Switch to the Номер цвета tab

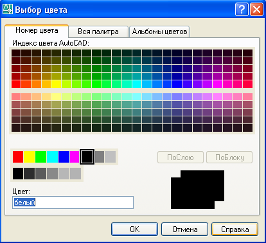[x=37, y=31]
